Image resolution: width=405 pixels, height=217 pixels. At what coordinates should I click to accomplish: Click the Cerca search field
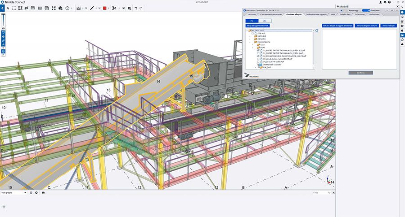tap(321, 192)
